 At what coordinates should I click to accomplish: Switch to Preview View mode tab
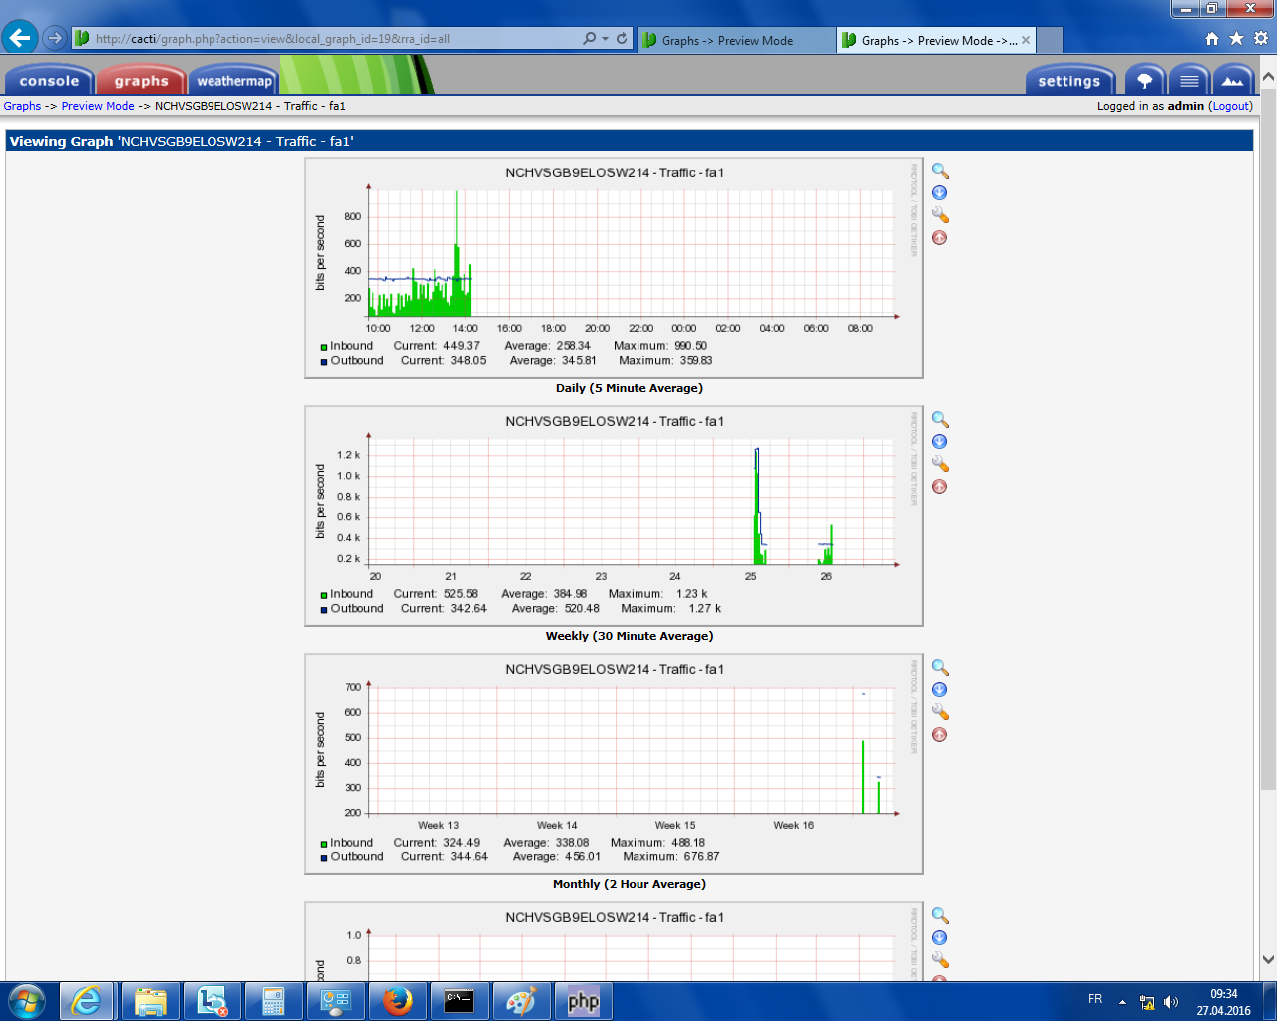point(1233,81)
